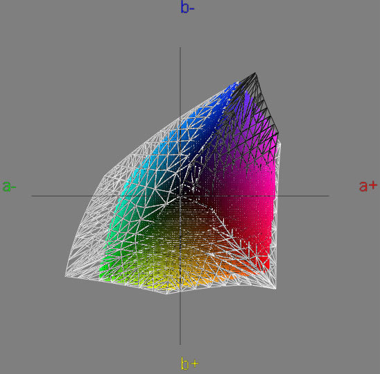The image size is (380, 374).
Task: Click the horizontal axis line's right end
Action: pyautogui.click(x=328, y=196)
